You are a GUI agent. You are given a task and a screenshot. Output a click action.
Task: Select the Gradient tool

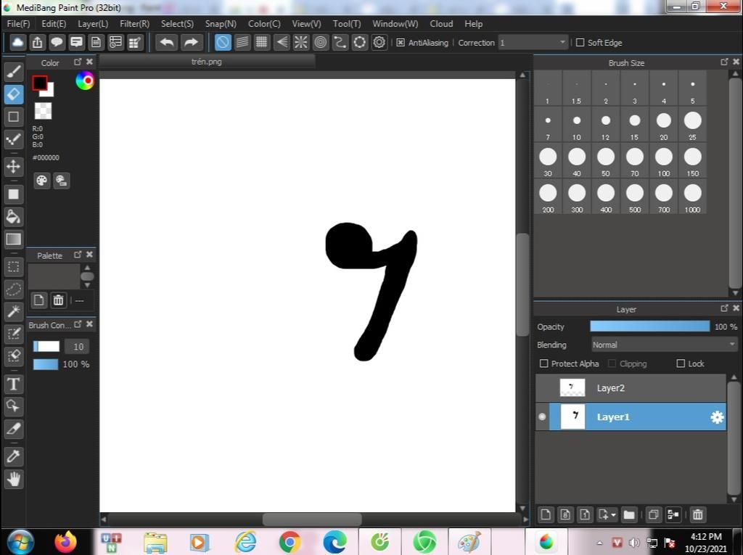click(14, 239)
